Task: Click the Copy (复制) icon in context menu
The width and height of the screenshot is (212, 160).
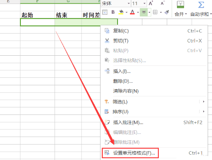Action: [107, 31]
